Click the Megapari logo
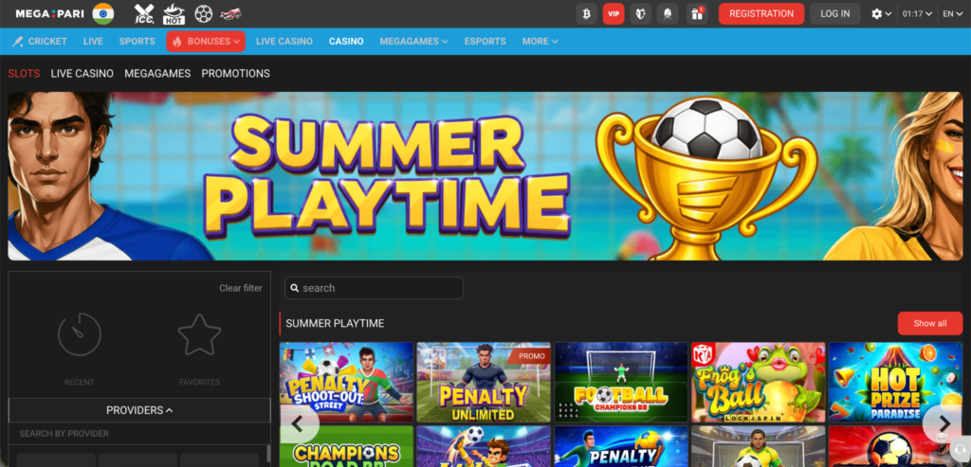Image resolution: width=971 pixels, height=467 pixels. click(x=49, y=13)
